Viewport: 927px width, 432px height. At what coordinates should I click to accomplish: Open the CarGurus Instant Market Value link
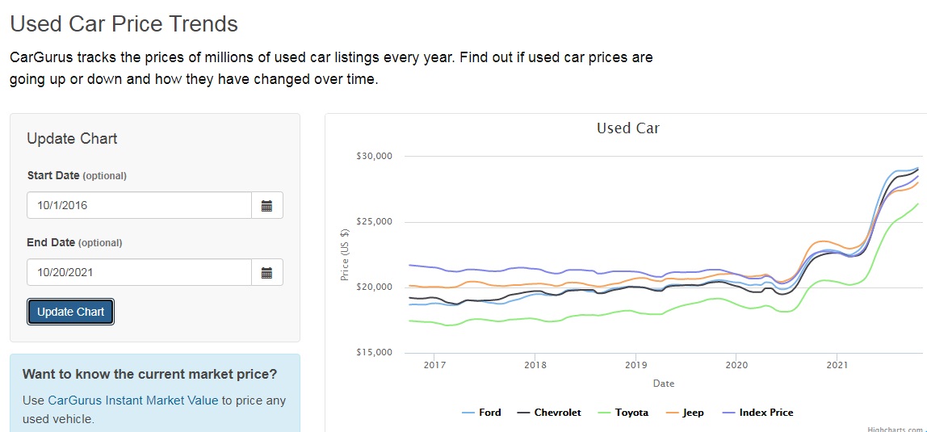[x=133, y=401]
